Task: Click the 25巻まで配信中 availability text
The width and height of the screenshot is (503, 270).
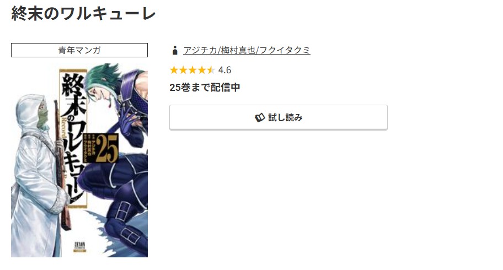Action: 205,87
